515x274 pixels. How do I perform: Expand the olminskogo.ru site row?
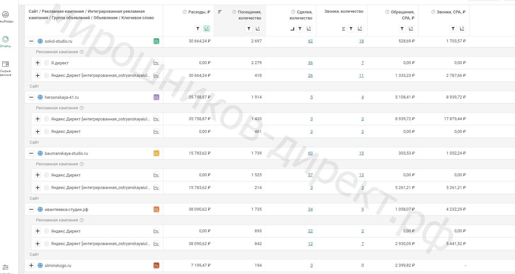point(31,265)
